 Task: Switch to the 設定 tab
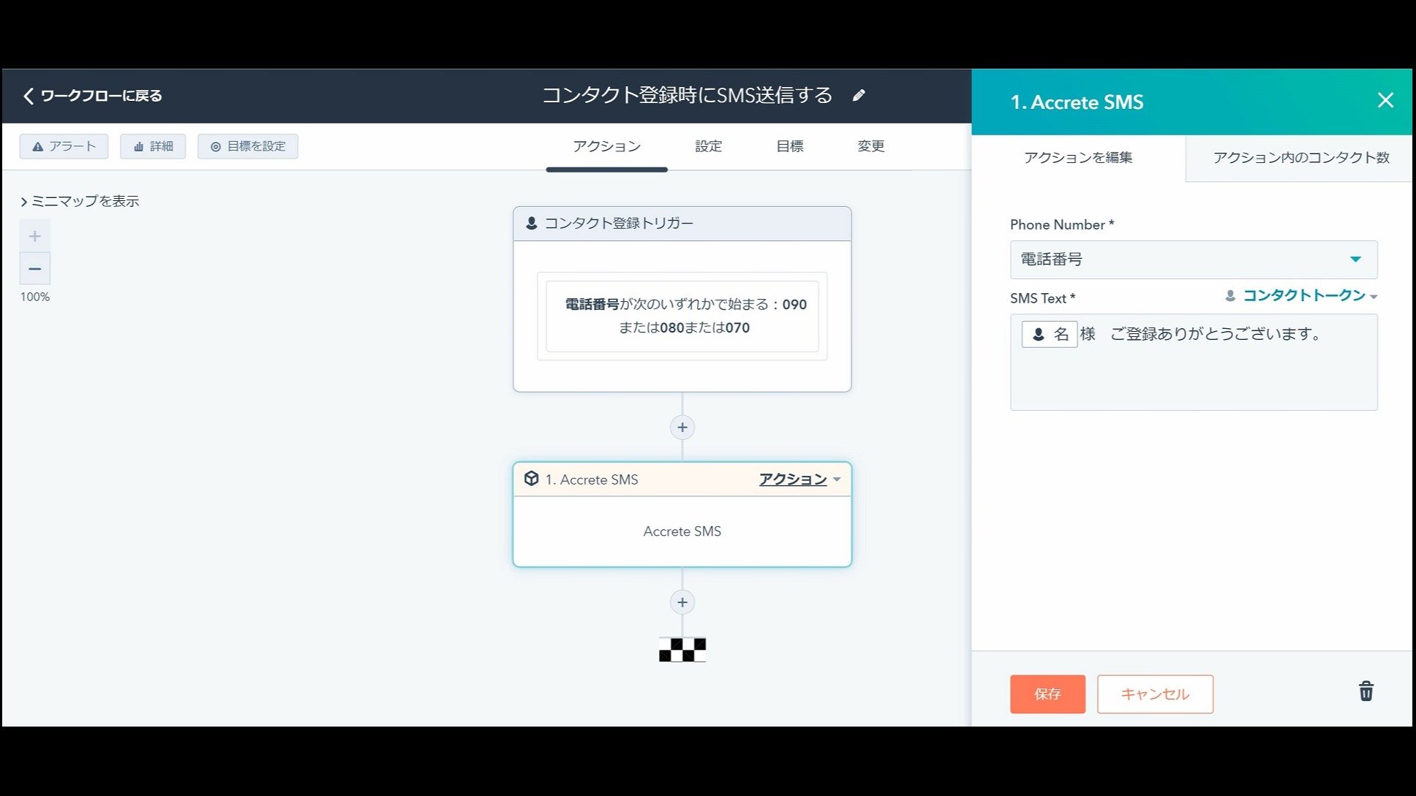point(708,146)
